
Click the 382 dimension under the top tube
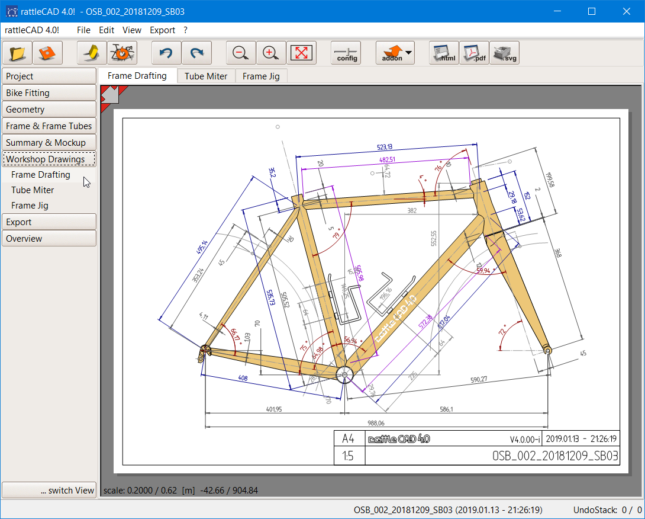point(412,210)
